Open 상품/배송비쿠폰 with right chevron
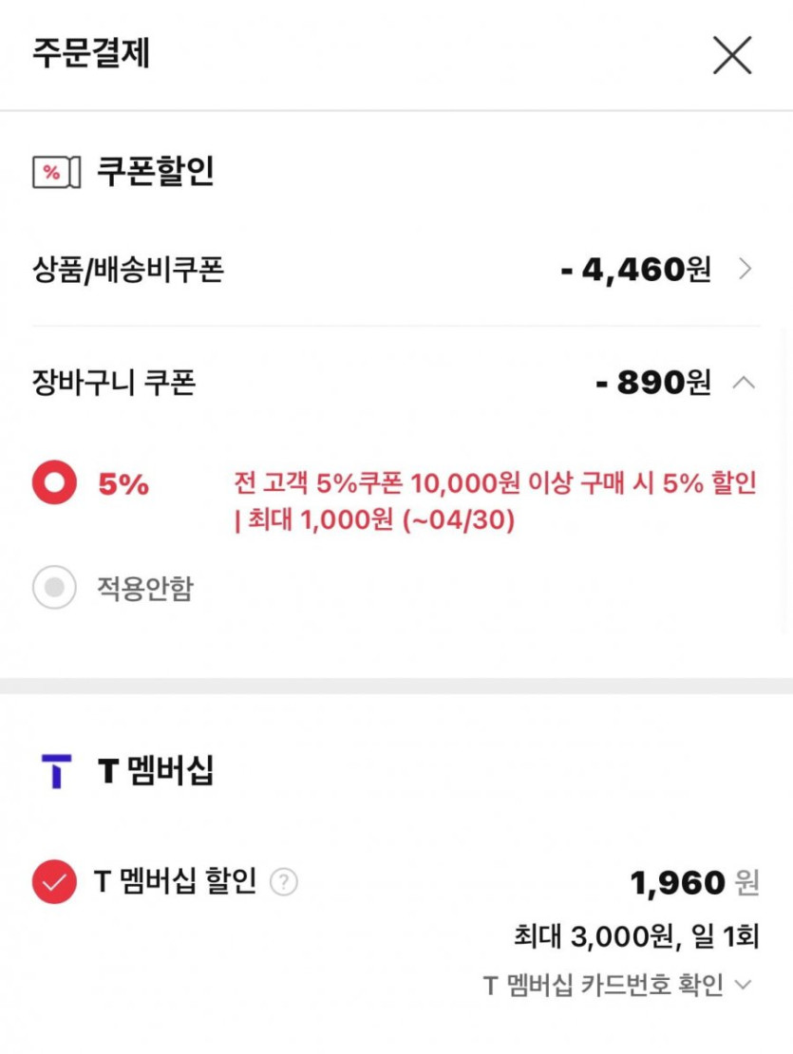 click(x=746, y=271)
